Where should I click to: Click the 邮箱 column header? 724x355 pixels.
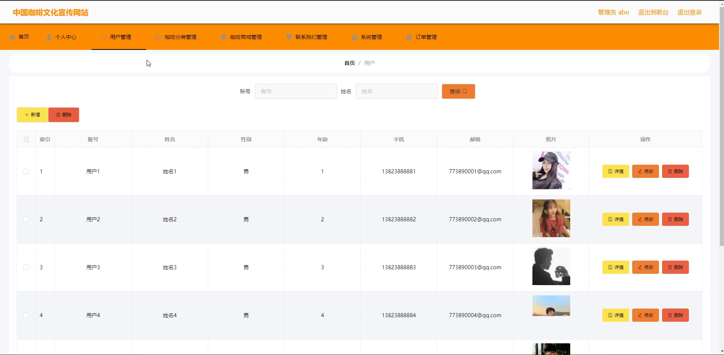[x=475, y=139]
